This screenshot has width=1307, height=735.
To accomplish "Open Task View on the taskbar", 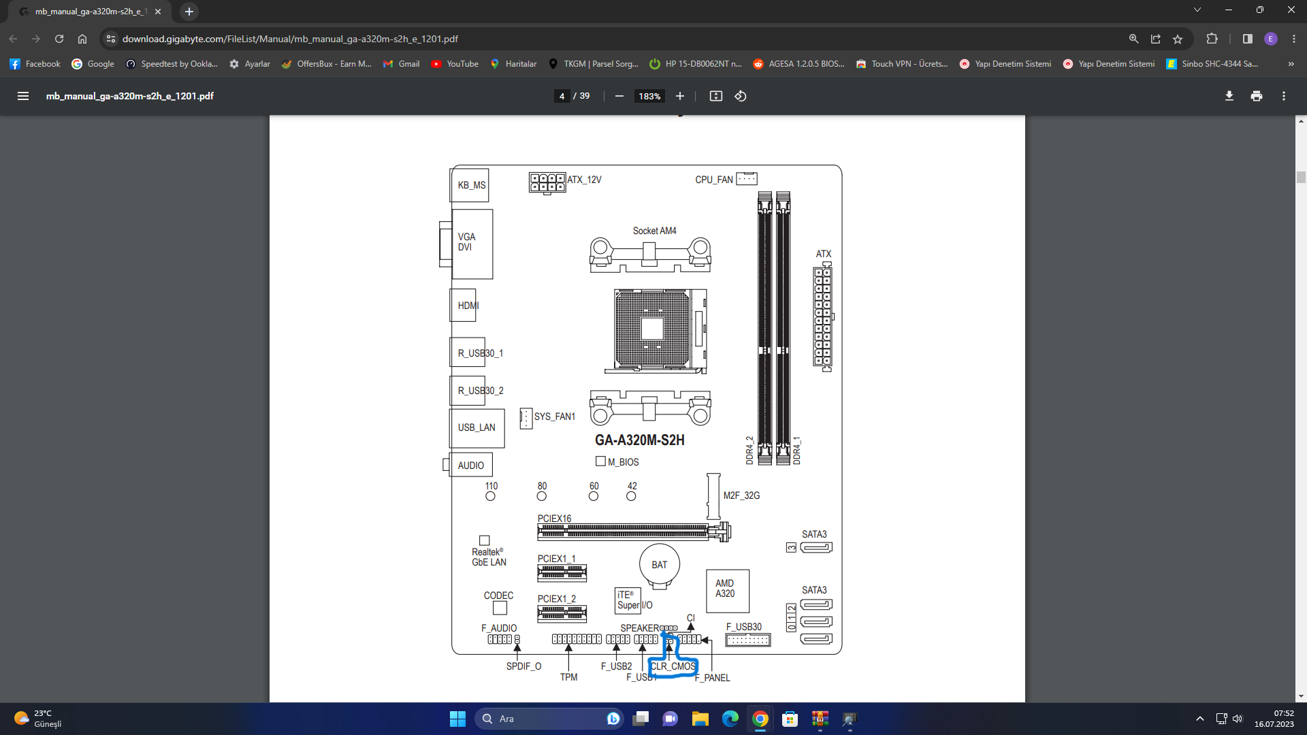I will click(x=641, y=719).
